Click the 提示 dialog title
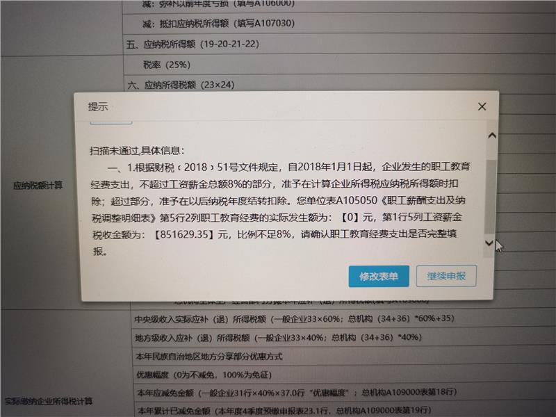The width and height of the screenshot is (556, 417). pyautogui.click(x=98, y=107)
